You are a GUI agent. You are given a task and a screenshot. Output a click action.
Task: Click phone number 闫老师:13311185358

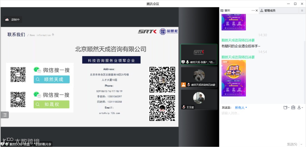coord(109,102)
